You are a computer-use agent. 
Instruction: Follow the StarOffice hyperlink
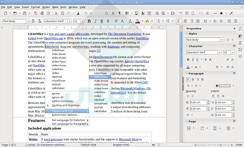[x=142, y=38]
